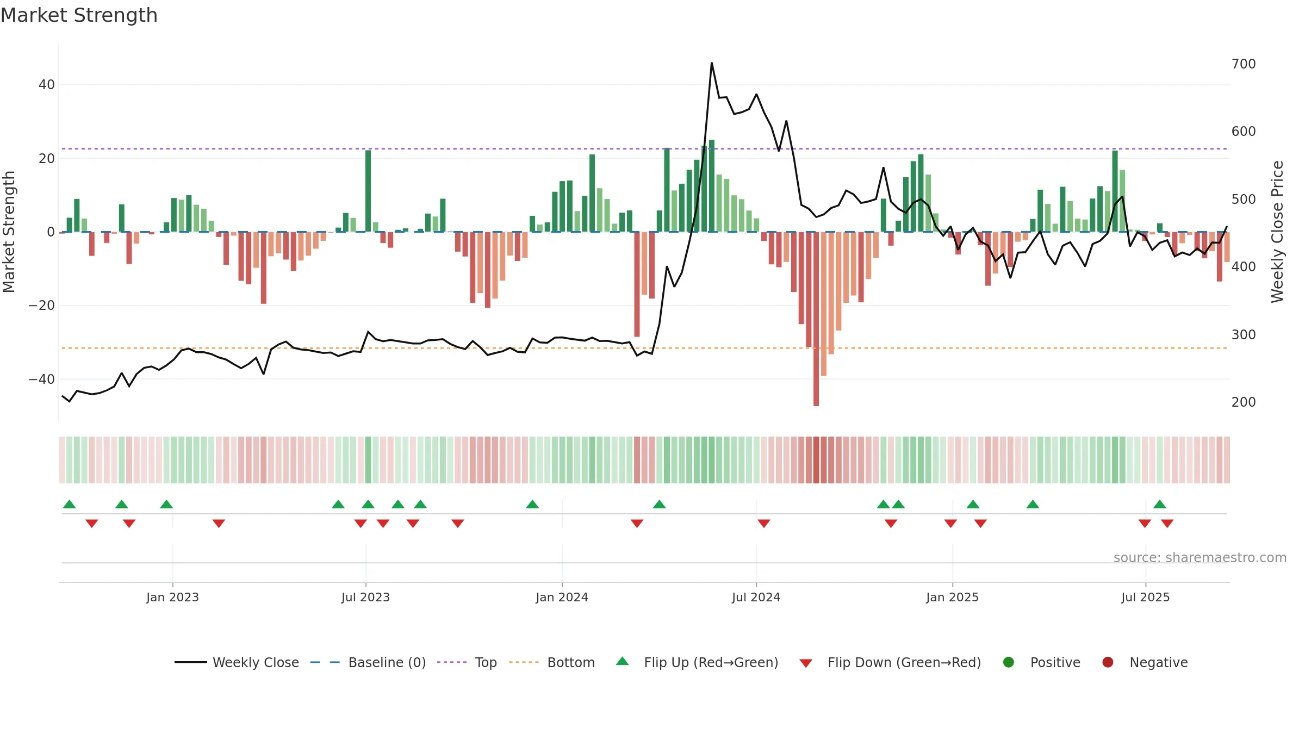Click the Jan 2025 axis label

[x=952, y=597]
